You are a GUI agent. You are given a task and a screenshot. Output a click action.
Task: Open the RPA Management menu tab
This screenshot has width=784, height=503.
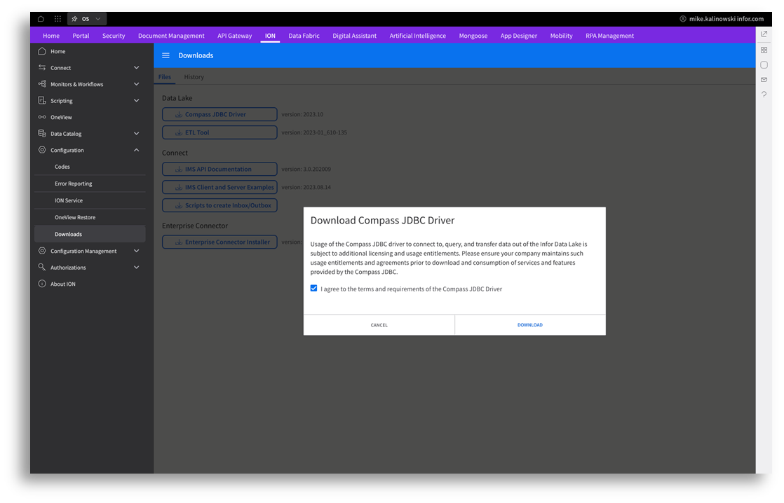point(609,36)
